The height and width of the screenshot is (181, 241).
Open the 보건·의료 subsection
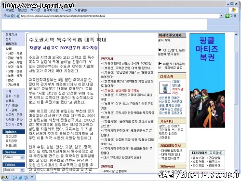point(15,67)
